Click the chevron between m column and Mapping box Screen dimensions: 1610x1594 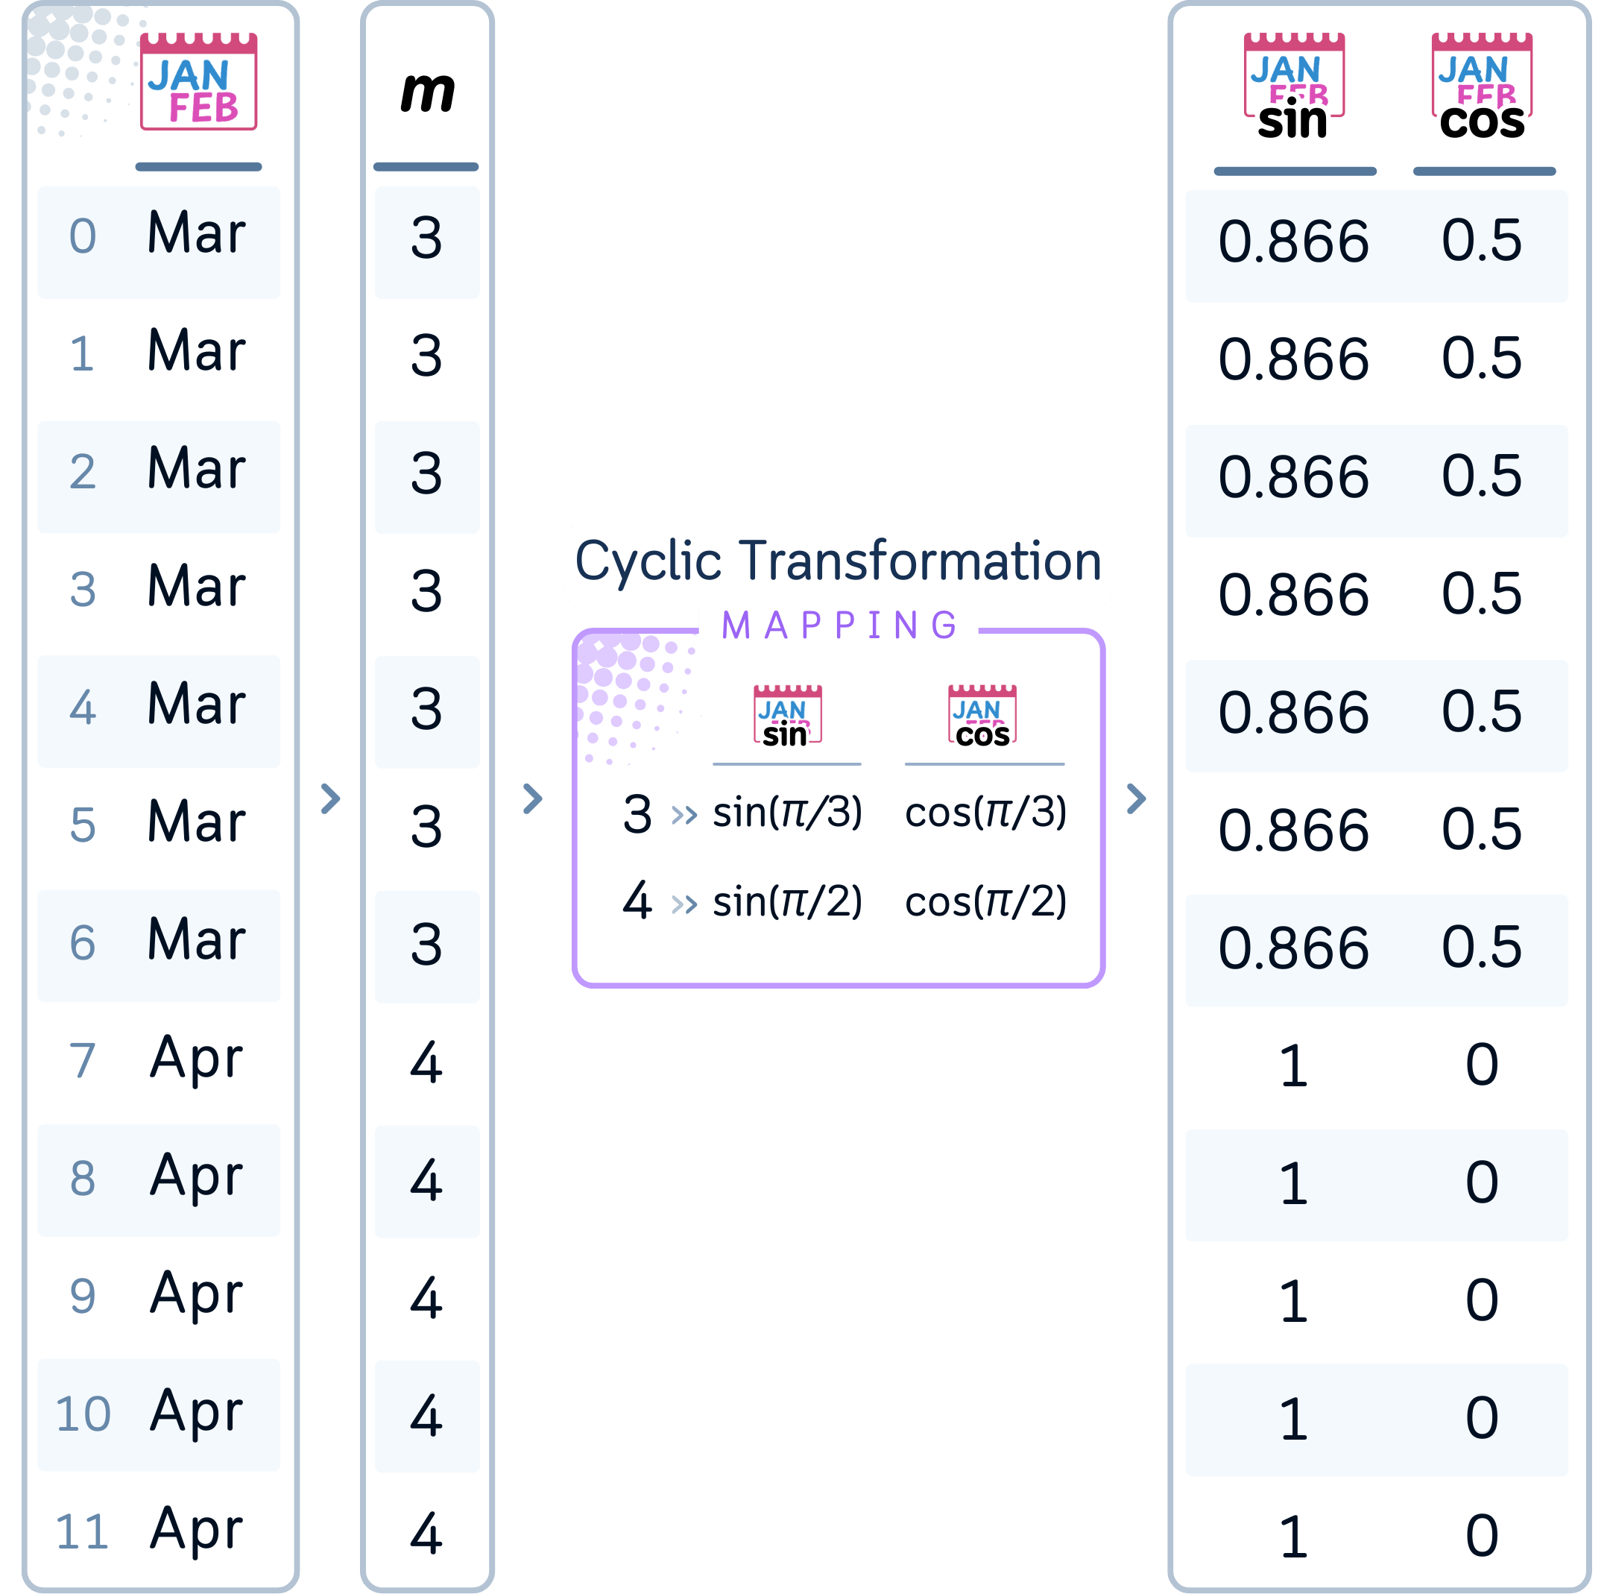532,798
